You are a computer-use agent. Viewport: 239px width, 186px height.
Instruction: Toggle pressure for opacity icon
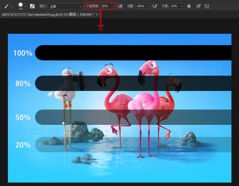tap(120, 6)
